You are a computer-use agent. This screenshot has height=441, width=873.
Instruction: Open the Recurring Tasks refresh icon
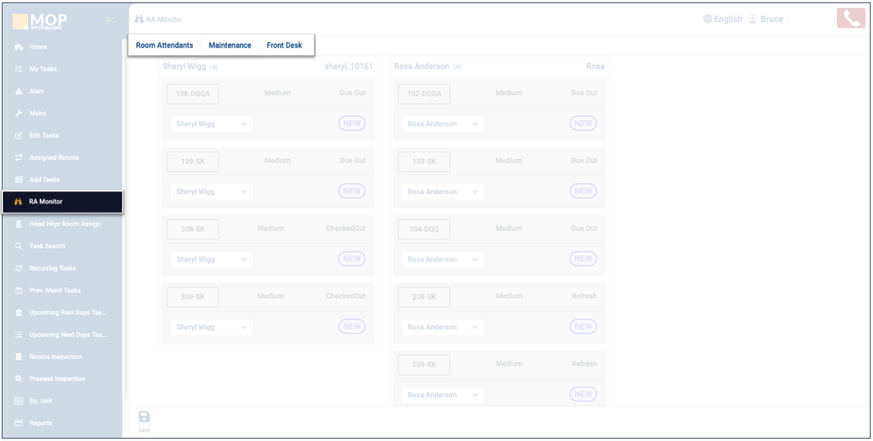coord(19,268)
